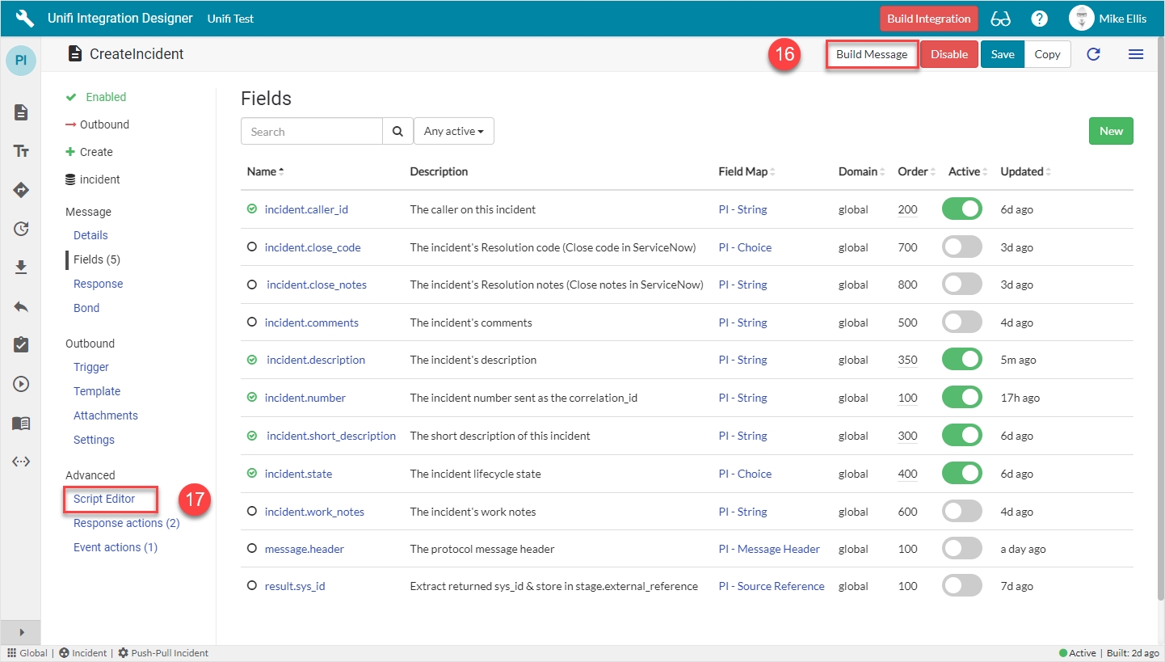Viewport: 1165px width, 662px height.
Task: Click the play circle icon in sidebar
Action: point(22,384)
